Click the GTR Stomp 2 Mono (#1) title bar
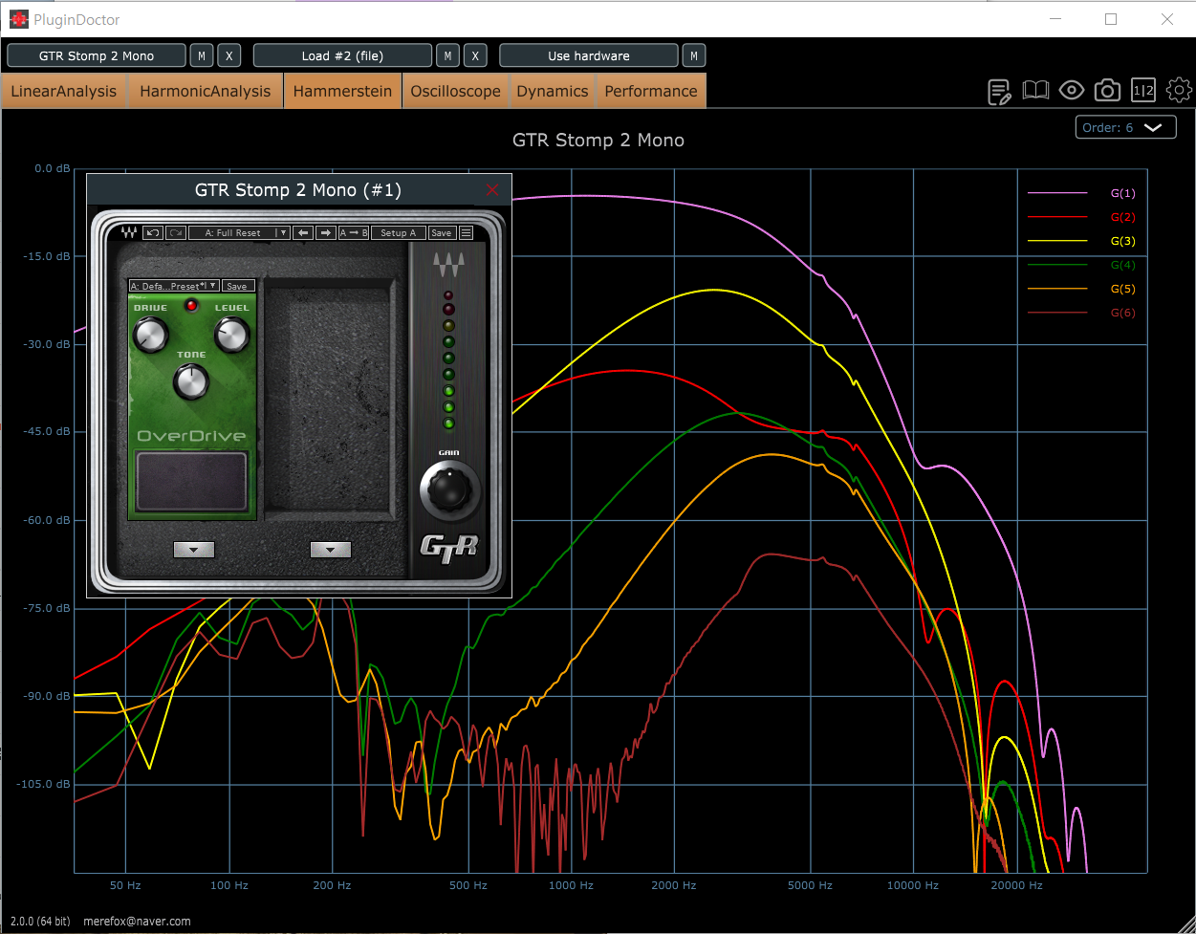This screenshot has width=1196, height=934. point(298,190)
